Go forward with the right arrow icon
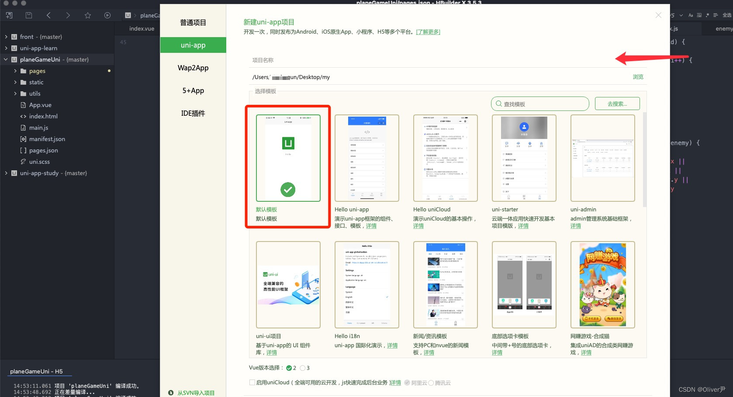This screenshot has height=397, width=733. (68, 15)
